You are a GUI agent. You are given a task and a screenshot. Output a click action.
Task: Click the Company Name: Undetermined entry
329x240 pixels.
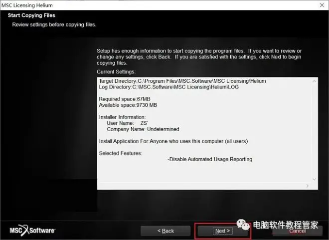click(x=143, y=129)
